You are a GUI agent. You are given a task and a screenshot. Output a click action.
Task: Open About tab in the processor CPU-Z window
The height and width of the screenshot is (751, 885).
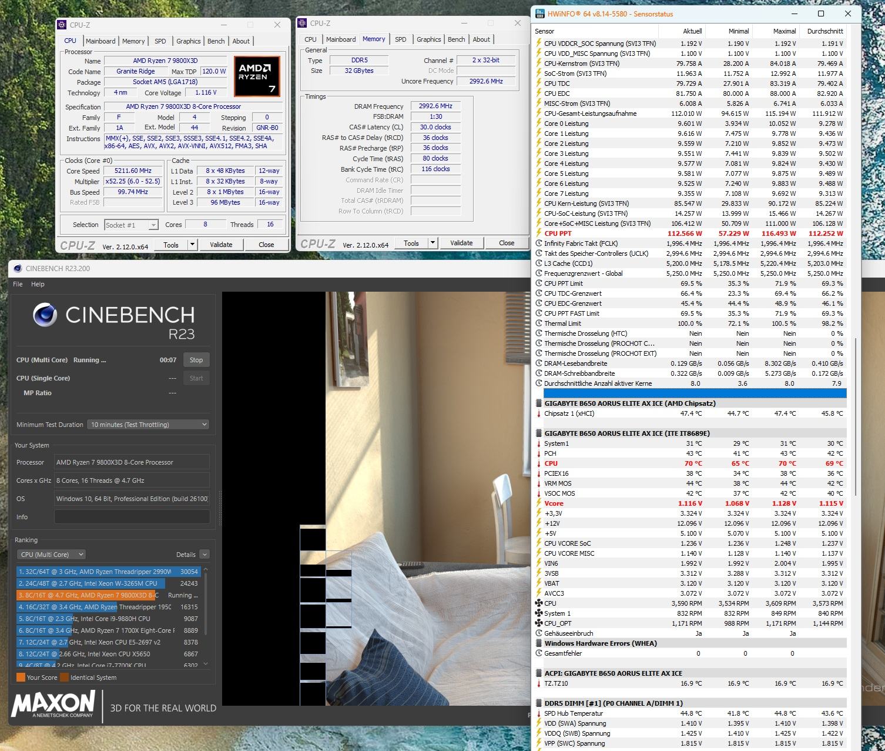tap(241, 41)
